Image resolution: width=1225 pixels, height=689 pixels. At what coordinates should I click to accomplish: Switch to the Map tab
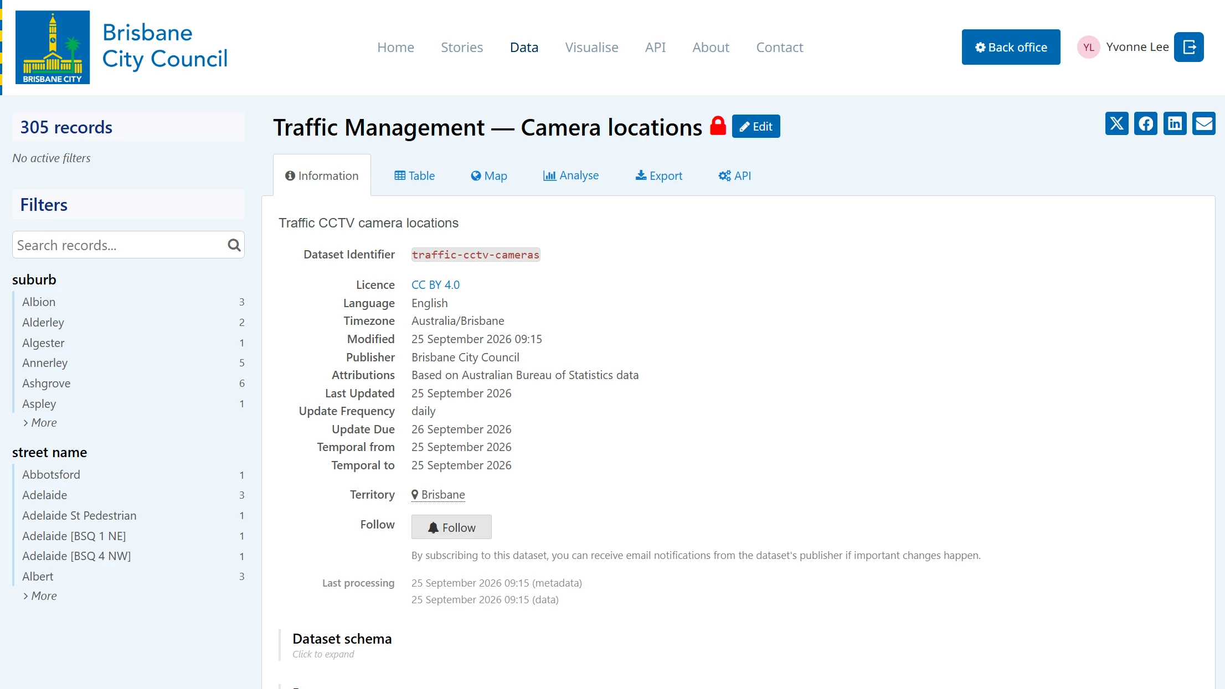coord(489,175)
